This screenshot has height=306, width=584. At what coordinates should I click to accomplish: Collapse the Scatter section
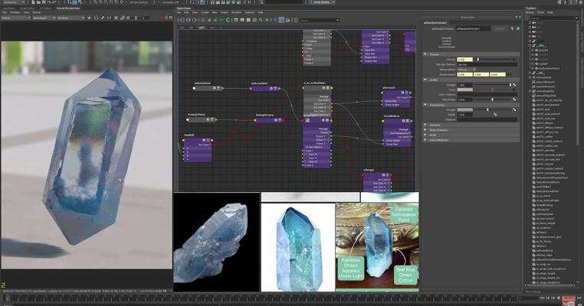click(425, 80)
